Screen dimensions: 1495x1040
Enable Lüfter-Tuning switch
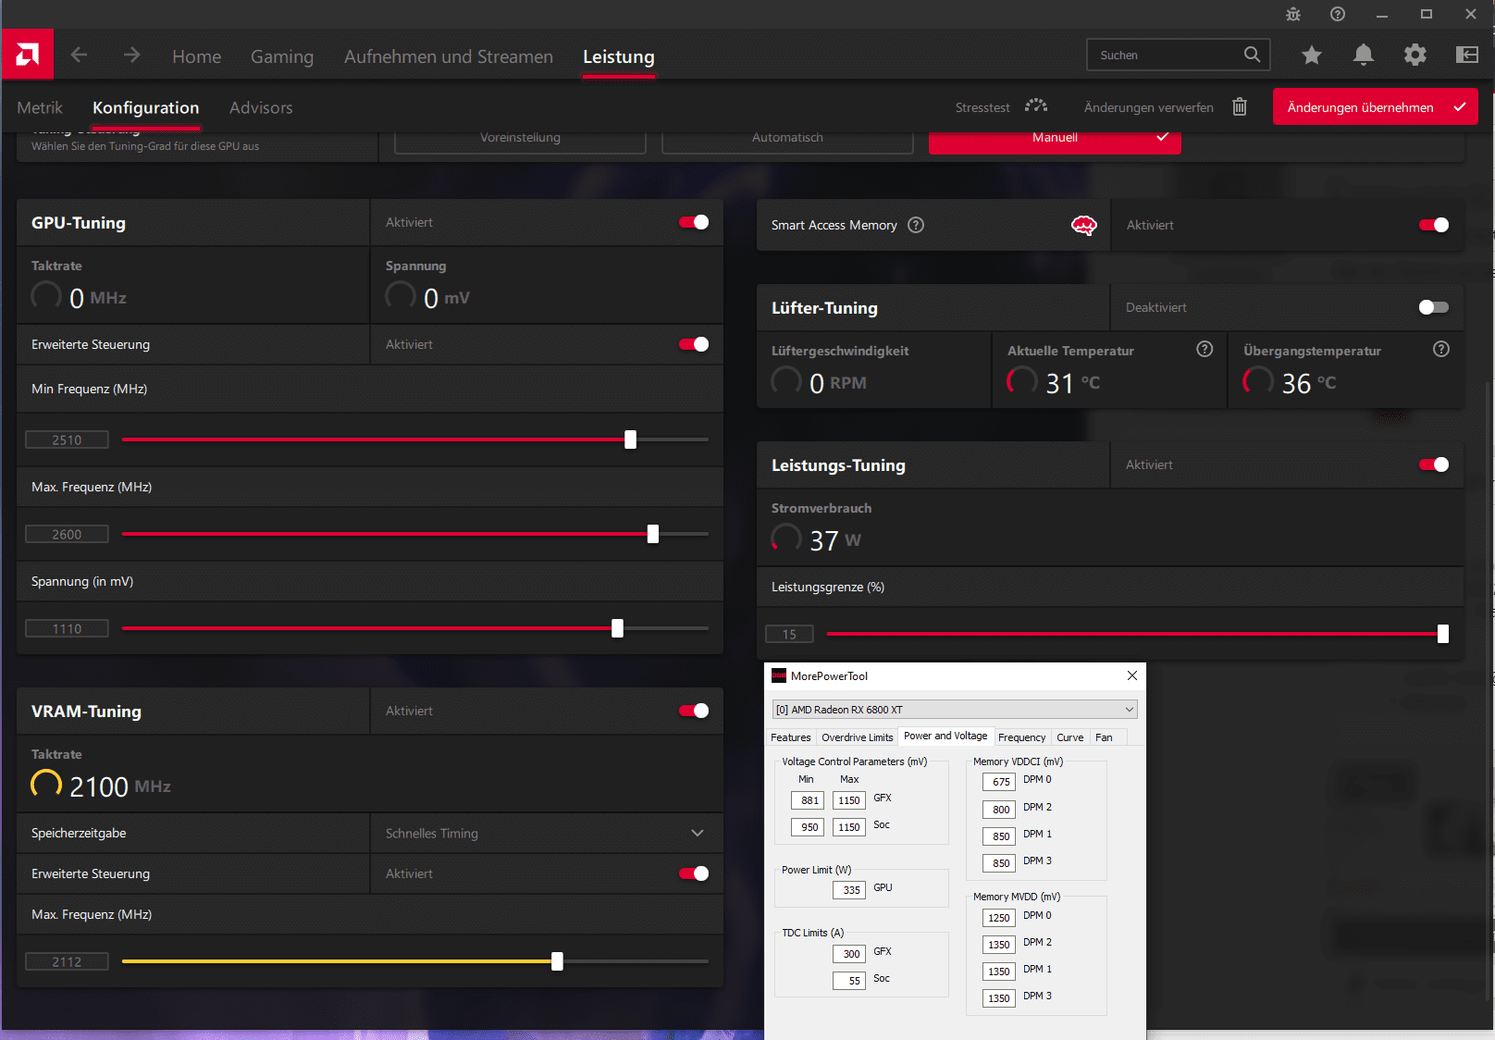click(x=1434, y=307)
